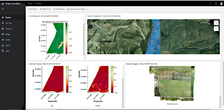The image size is (224, 110).
Task: Open settings gear in top bar
Action: point(216,3)
